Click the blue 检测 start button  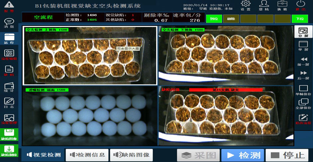pos(243,155)
